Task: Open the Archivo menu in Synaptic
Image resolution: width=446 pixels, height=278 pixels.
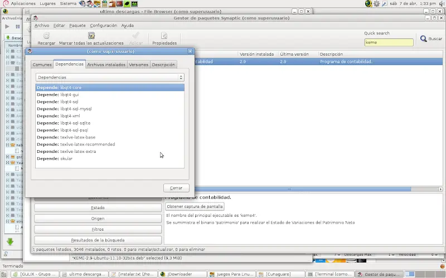Action: (42, 25)
